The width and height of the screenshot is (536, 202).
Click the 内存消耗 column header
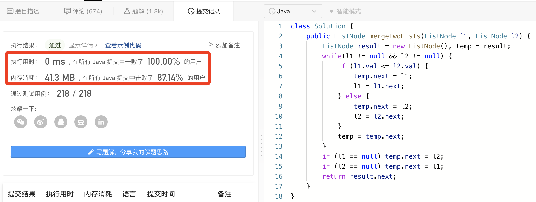[98, 194]
